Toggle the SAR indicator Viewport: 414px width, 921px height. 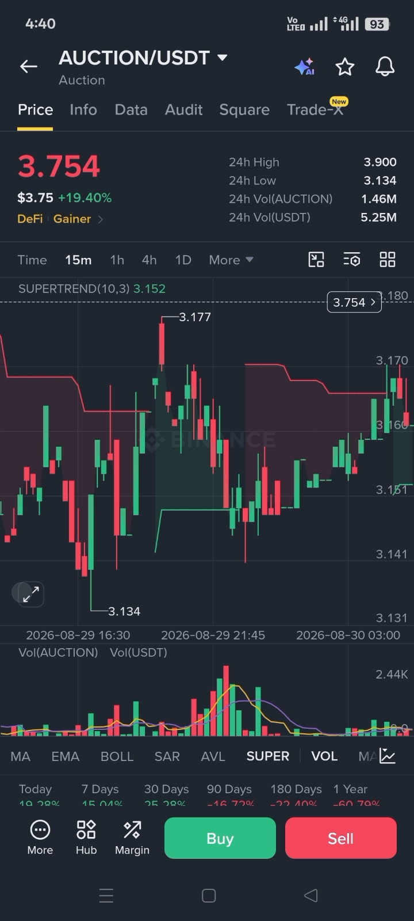pos(167,756)
